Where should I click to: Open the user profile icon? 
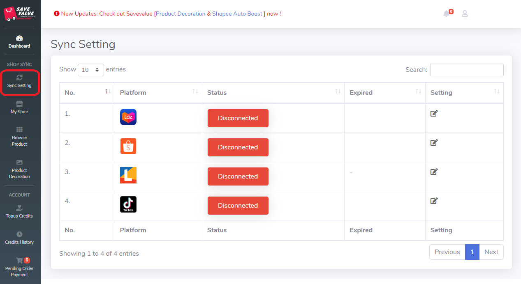pos(465,14)
